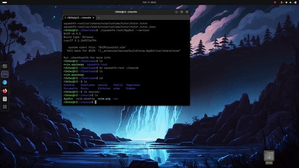Screen dimensions: 299x168
Task: Click the 'cd neovim/' command line
Action: pos(92,92)
